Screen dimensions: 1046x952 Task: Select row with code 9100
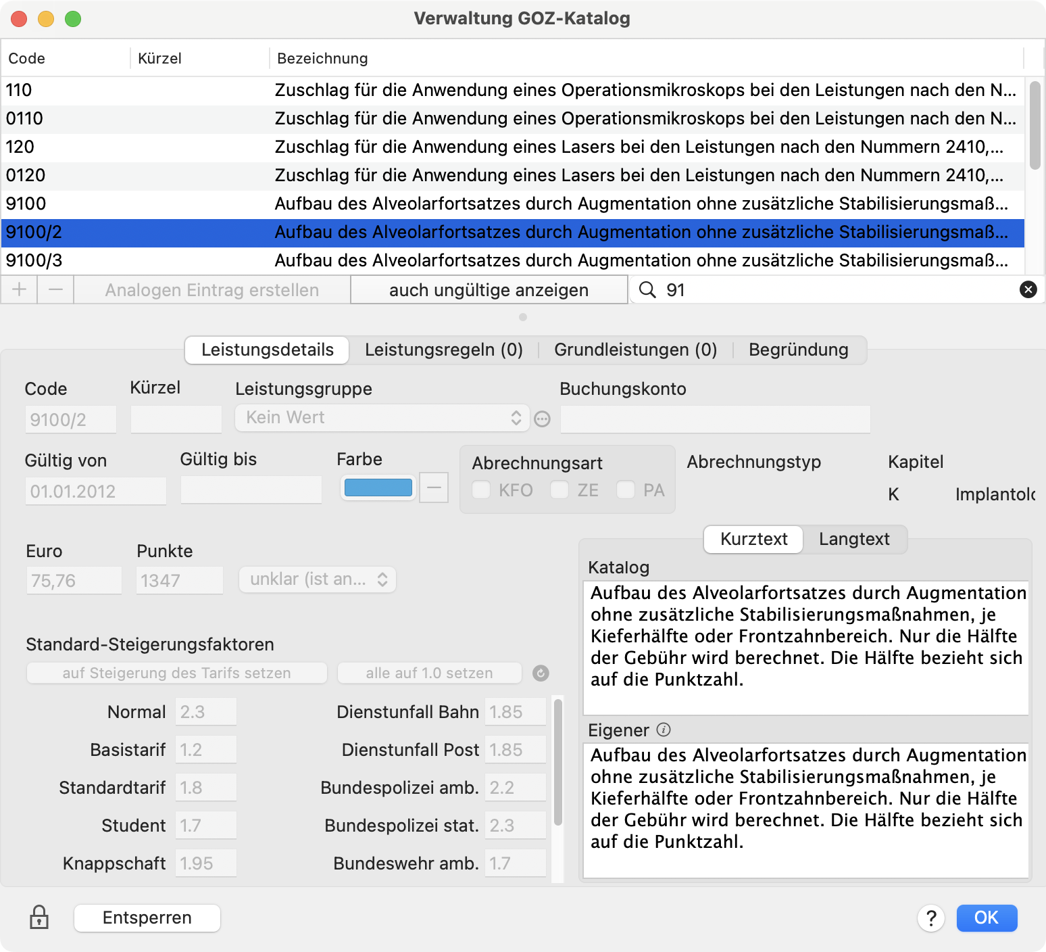tap(513, 204)
